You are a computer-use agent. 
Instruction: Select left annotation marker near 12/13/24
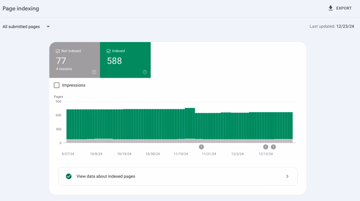pyautogui.click(x=265, y=147)
